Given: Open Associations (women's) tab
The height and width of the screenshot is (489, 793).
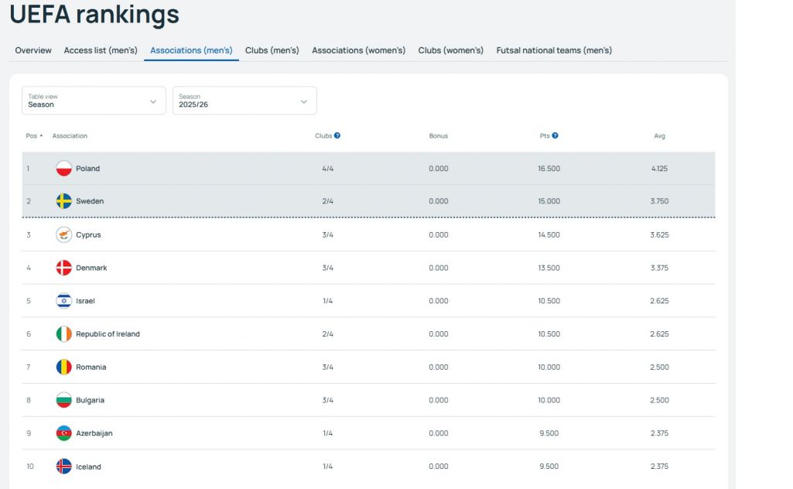Looking at the screenshot, I should pos(358,50).
